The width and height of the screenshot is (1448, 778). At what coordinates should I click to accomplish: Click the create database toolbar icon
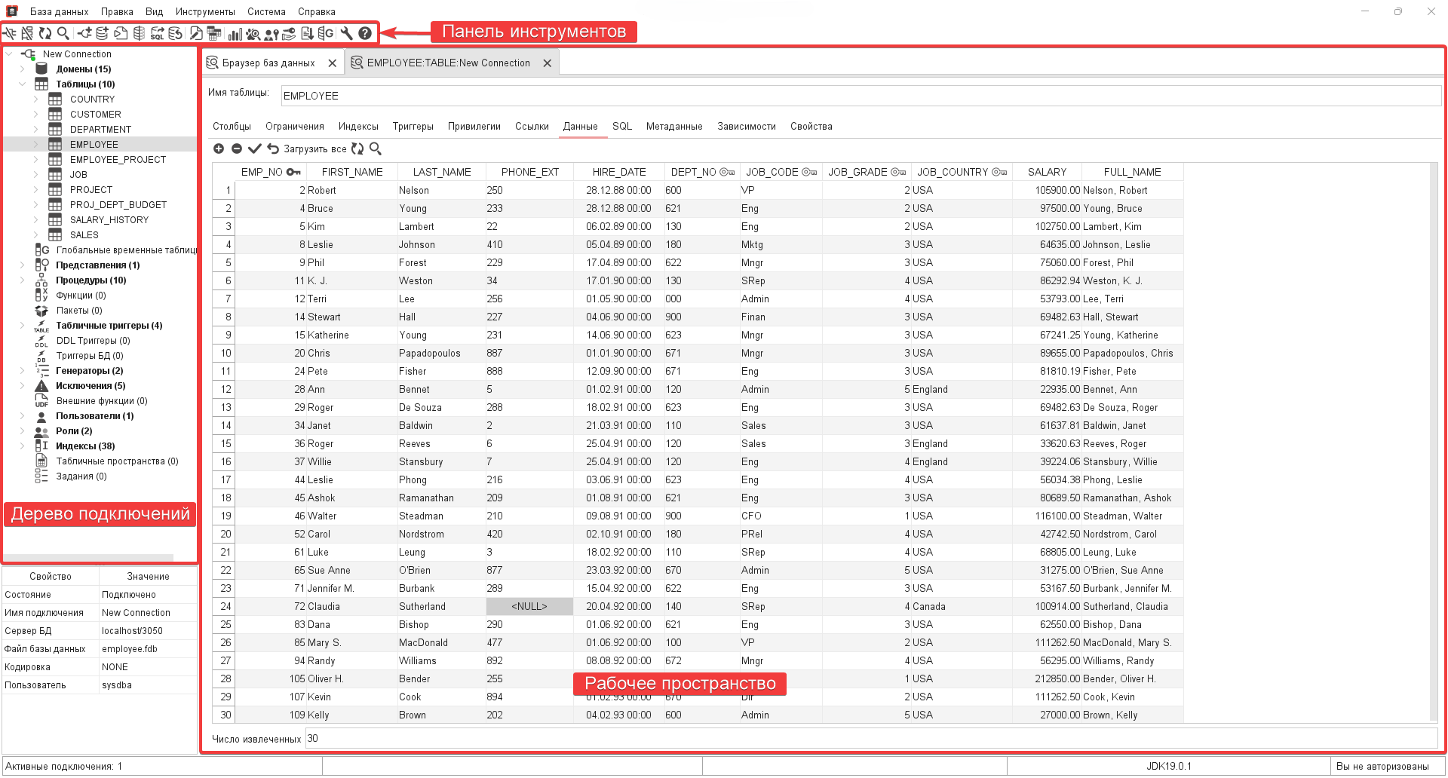point(102,33)
